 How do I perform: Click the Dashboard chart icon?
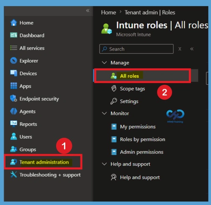tap(14, 35)
